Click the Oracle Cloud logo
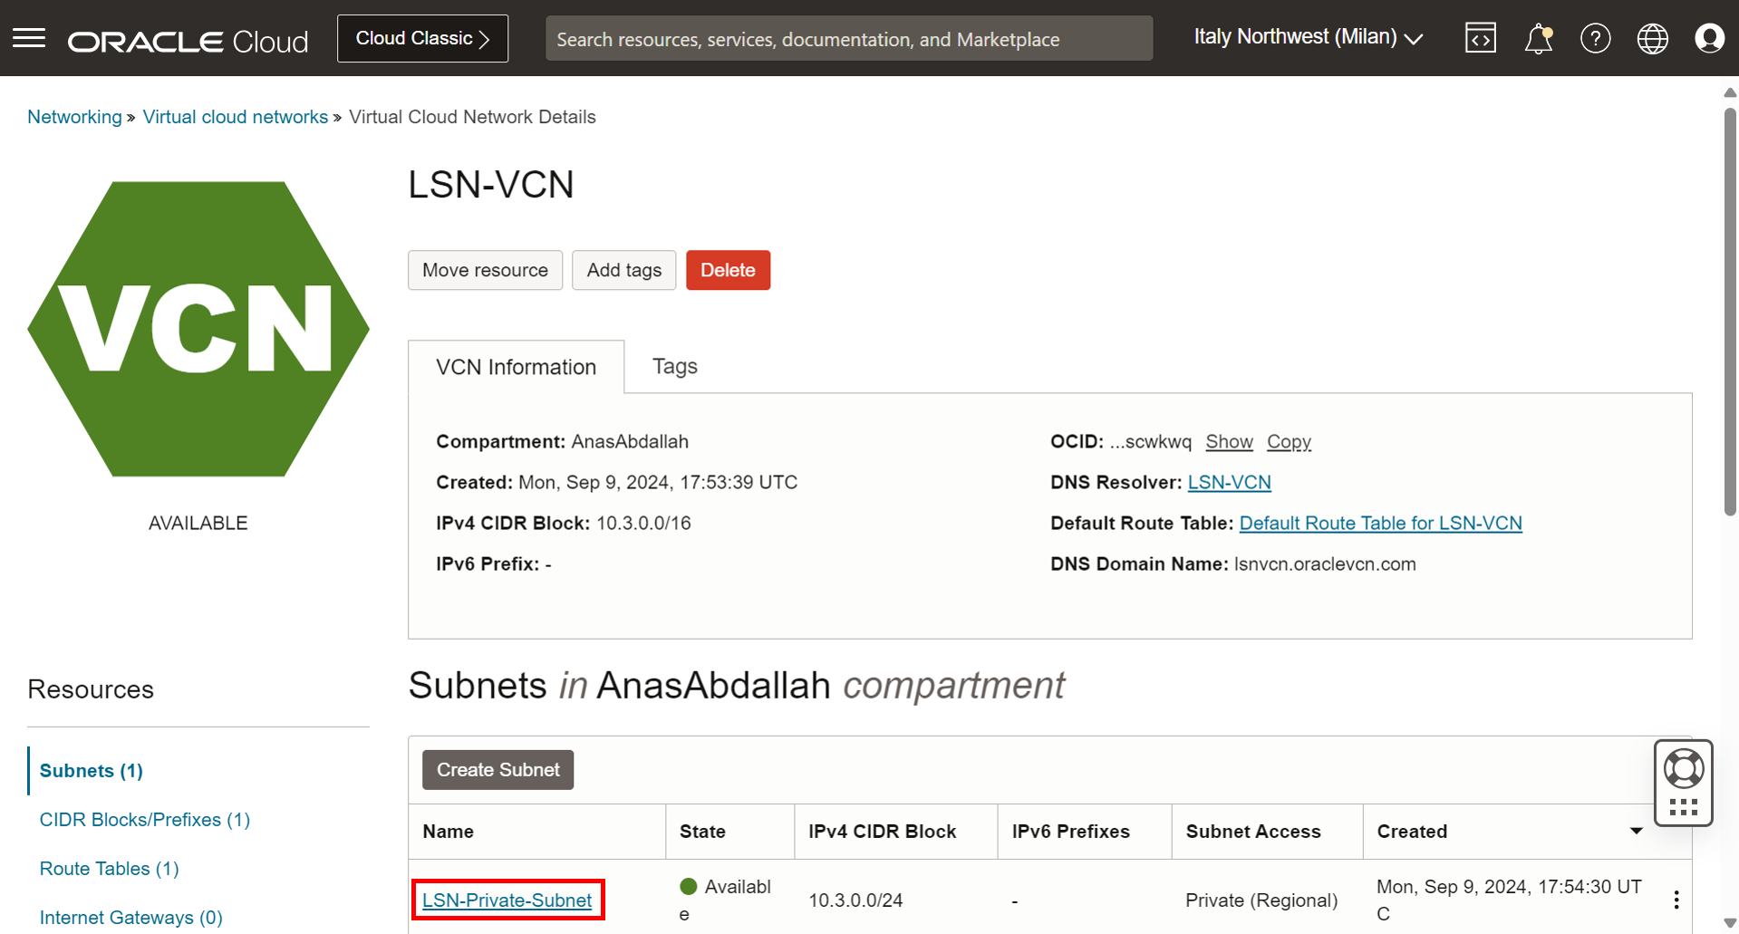 (x=188, y=41)
